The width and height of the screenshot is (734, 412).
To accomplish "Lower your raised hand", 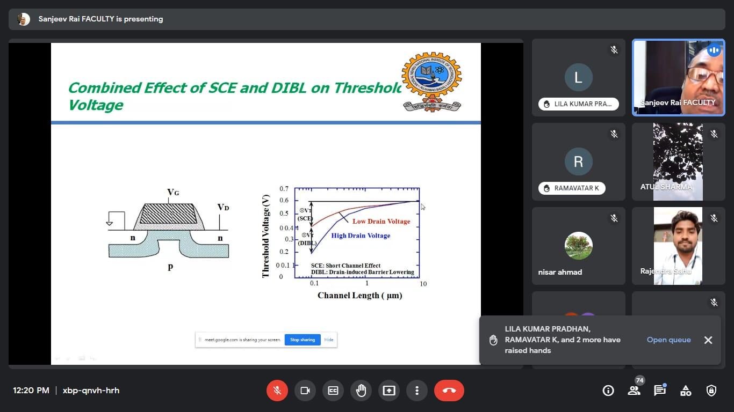I will pos(361,391).
